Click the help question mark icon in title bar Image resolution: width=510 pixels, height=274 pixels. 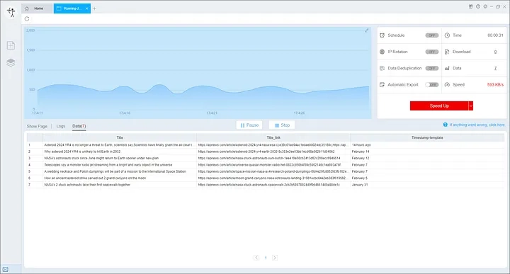coord(478,6)
